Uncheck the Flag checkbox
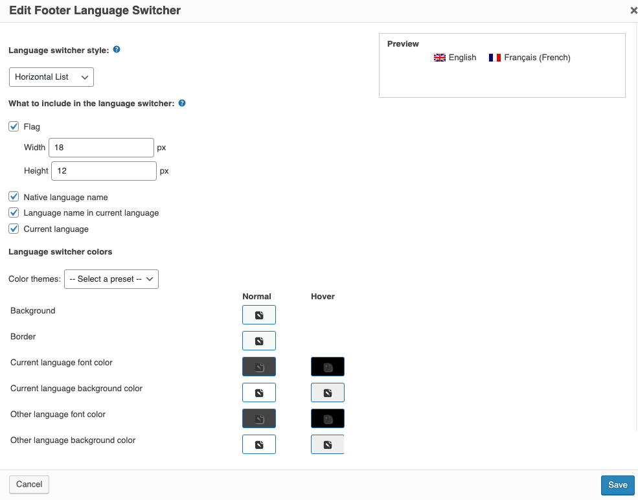This screenshot has width=638, height=500. [x=14, y=126]
